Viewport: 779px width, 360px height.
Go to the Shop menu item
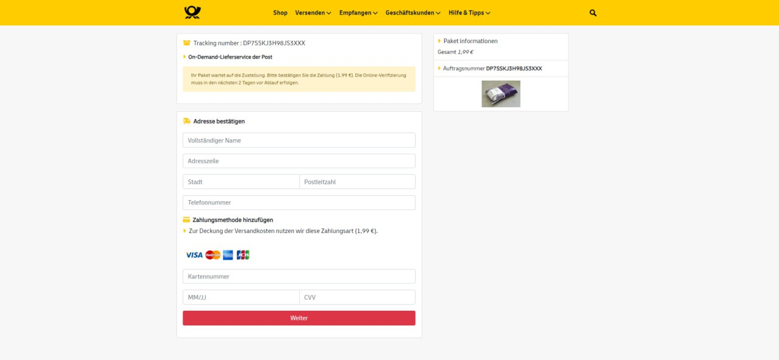click(280, 13)
